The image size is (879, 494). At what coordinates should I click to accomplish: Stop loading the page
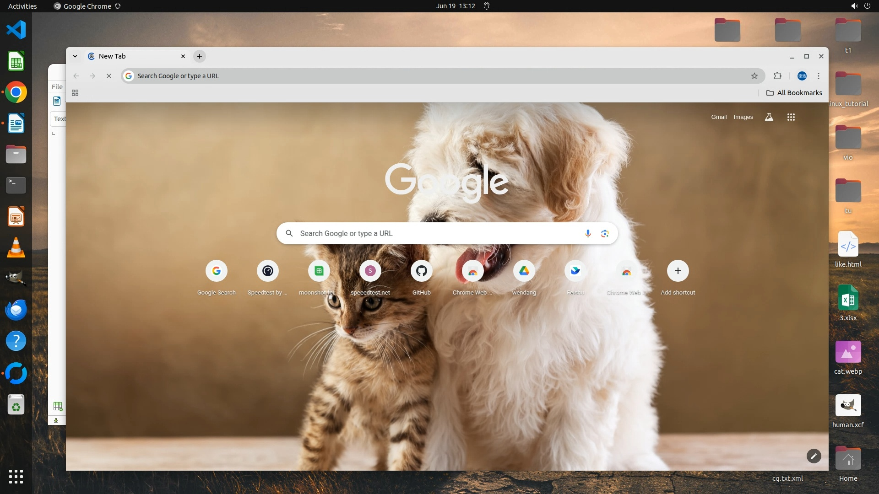click(109, 76)
